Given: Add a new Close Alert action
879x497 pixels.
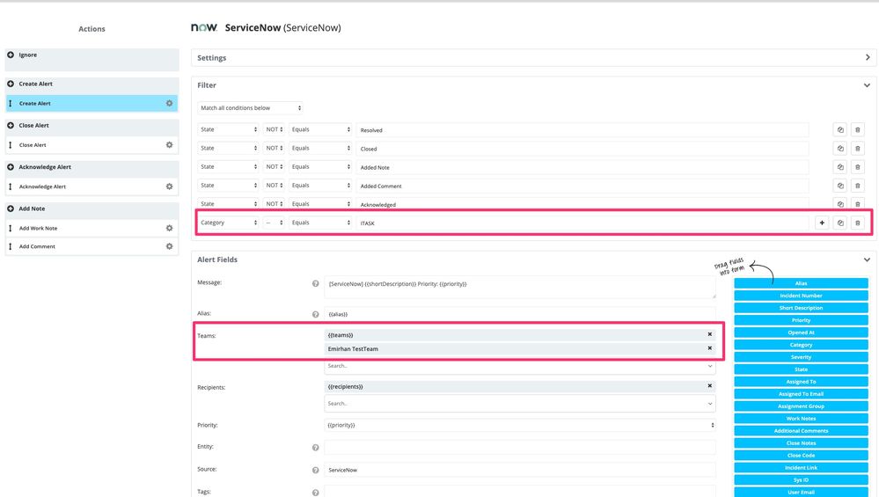Looking at the screenshot, I should [10, 126].
